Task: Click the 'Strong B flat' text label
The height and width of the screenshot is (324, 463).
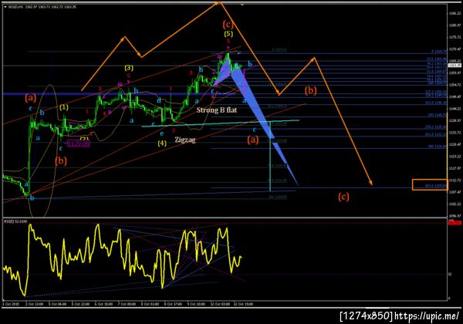Action: pyautogui.click(x=216, y=110)
